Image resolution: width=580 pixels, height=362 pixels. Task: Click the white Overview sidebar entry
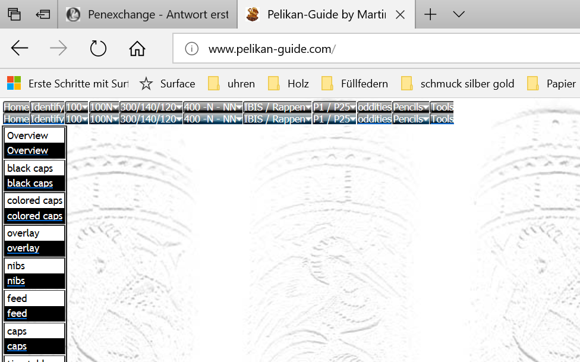[34, 136]
